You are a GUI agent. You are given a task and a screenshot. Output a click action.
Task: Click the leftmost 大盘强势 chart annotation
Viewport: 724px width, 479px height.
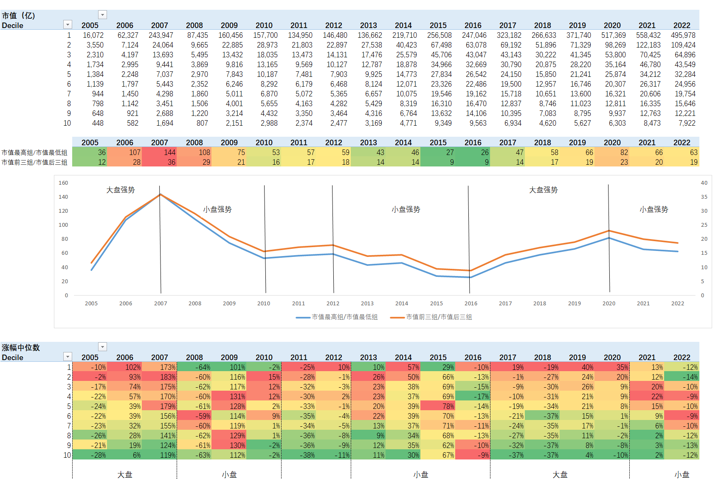point(120,190)
